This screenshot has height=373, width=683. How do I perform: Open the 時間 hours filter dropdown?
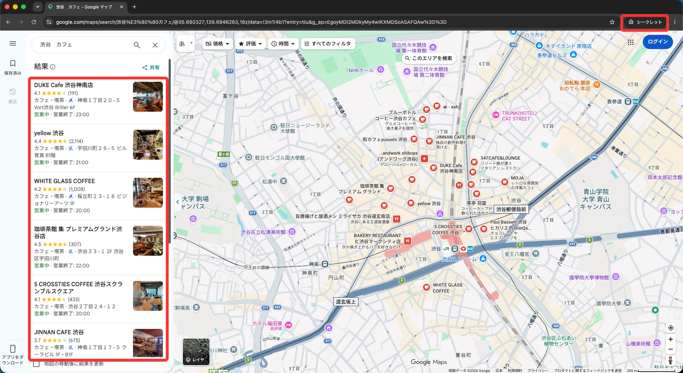(283, 44)
